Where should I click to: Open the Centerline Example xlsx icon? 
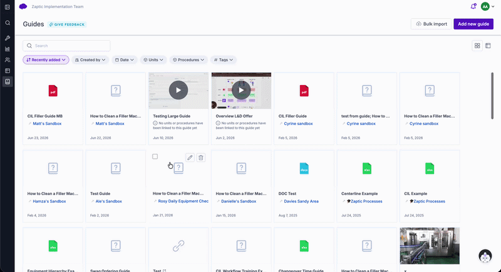tap(367, 168)
